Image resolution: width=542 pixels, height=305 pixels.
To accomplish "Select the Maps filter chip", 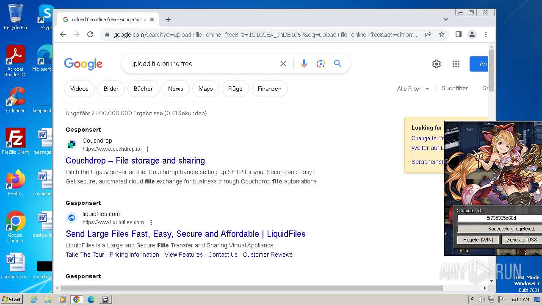I will (205, 89).
